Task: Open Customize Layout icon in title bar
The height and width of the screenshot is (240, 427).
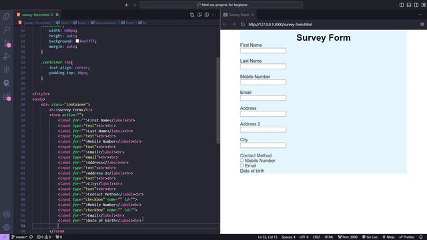Action: [x=424, y=5]
